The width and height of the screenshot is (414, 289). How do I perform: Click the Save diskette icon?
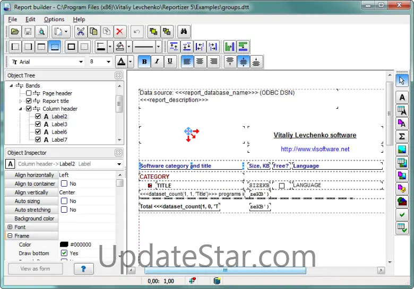pos(28,32)
